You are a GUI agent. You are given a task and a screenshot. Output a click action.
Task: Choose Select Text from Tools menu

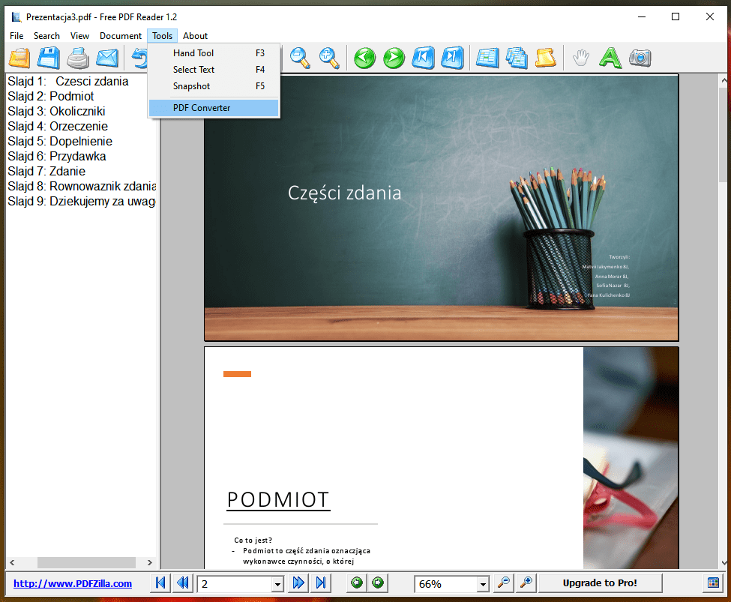point(214,70)
